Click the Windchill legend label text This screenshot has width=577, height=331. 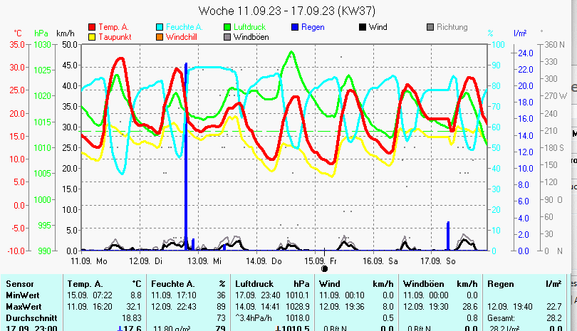pos(183,36)
